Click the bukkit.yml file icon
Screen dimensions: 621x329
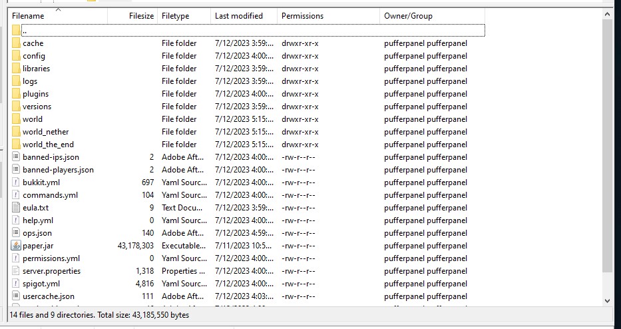point(16,182)
